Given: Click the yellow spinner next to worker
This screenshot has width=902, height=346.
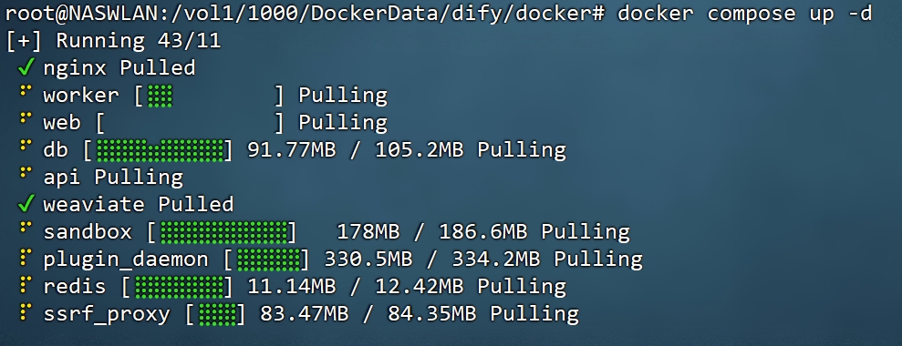Looking at the screenshot, I should (24, 90).
